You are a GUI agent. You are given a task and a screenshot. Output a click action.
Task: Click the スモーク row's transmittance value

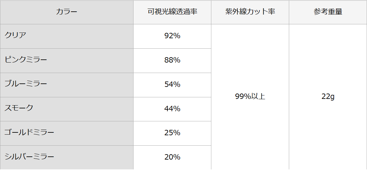pos(172,109)
